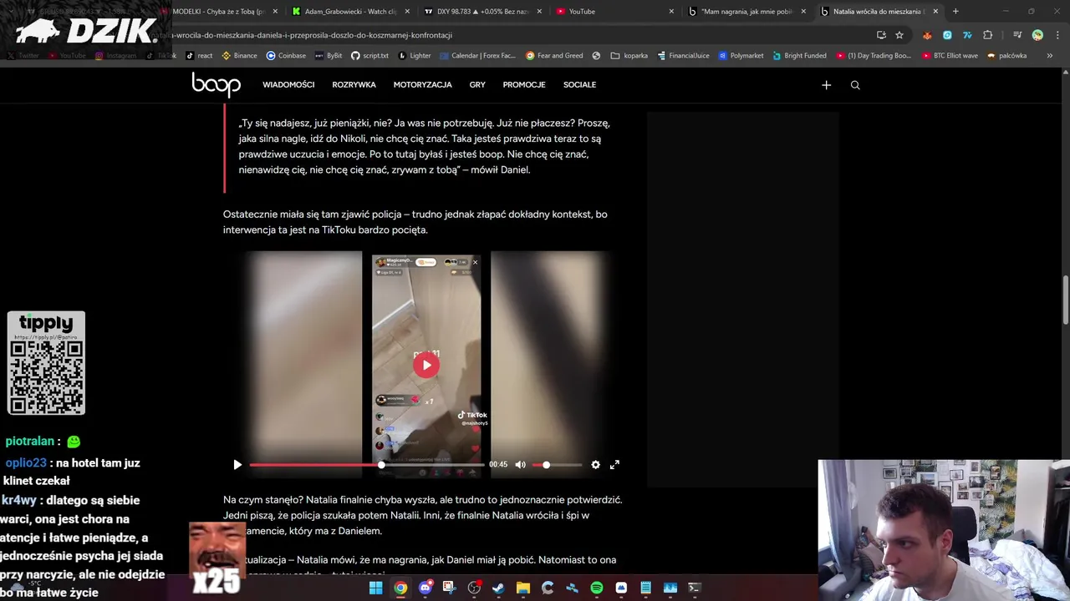Open the ROZRYWKA menu

[354, 85]
